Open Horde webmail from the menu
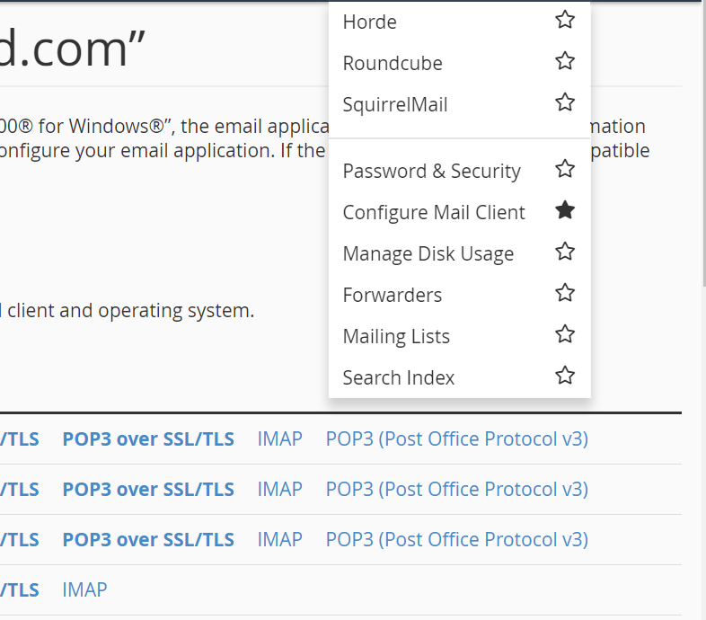Image resolution: width=706 pixels, height=620 pixels. (369, 22)
